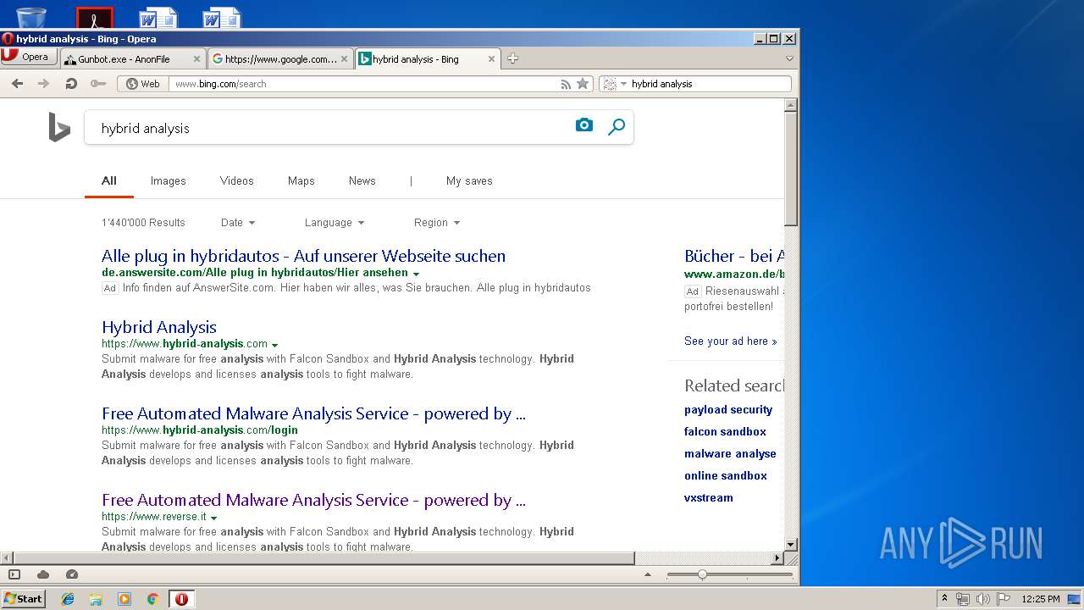Image resolution: width=1084 pixels, height=610 pixels.
Task: Open related search falcon sandbox
Action: pos(725,432)
